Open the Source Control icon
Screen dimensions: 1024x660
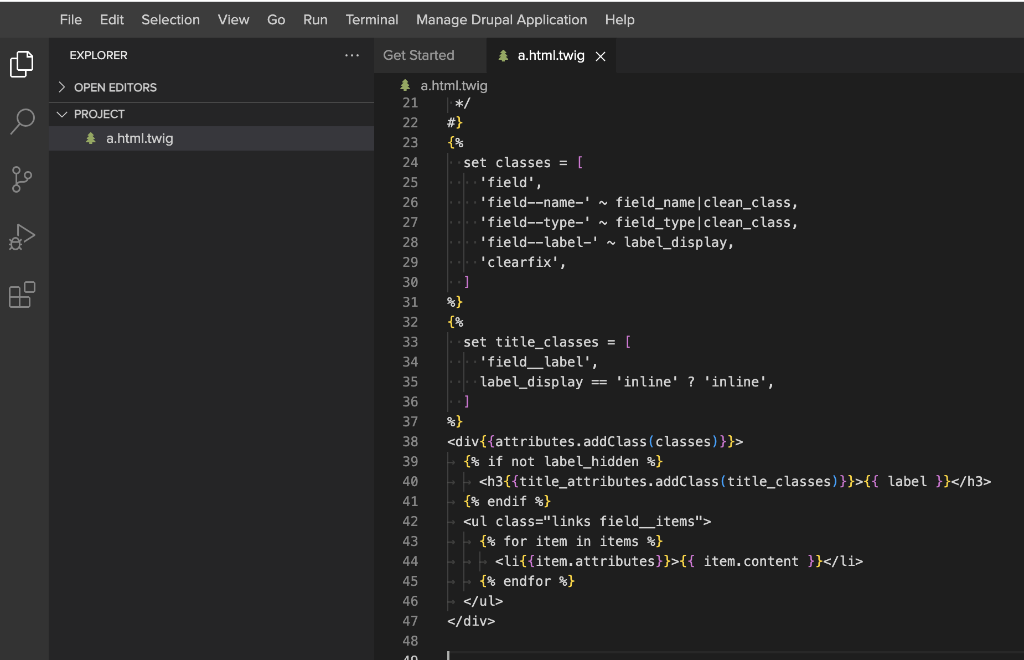22,179
